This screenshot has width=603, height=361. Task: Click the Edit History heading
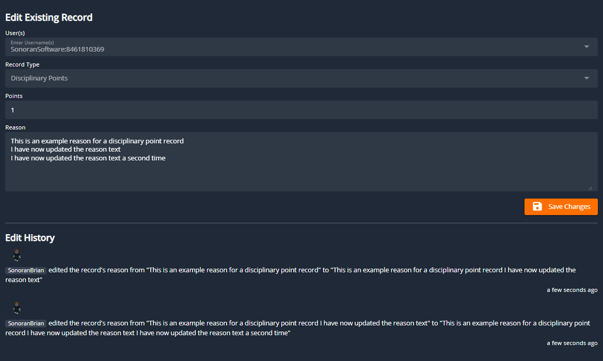pos(30,238)
